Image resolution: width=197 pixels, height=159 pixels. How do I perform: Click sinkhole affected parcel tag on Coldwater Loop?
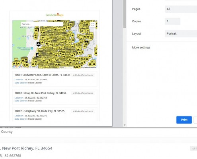tap(83, 75)
